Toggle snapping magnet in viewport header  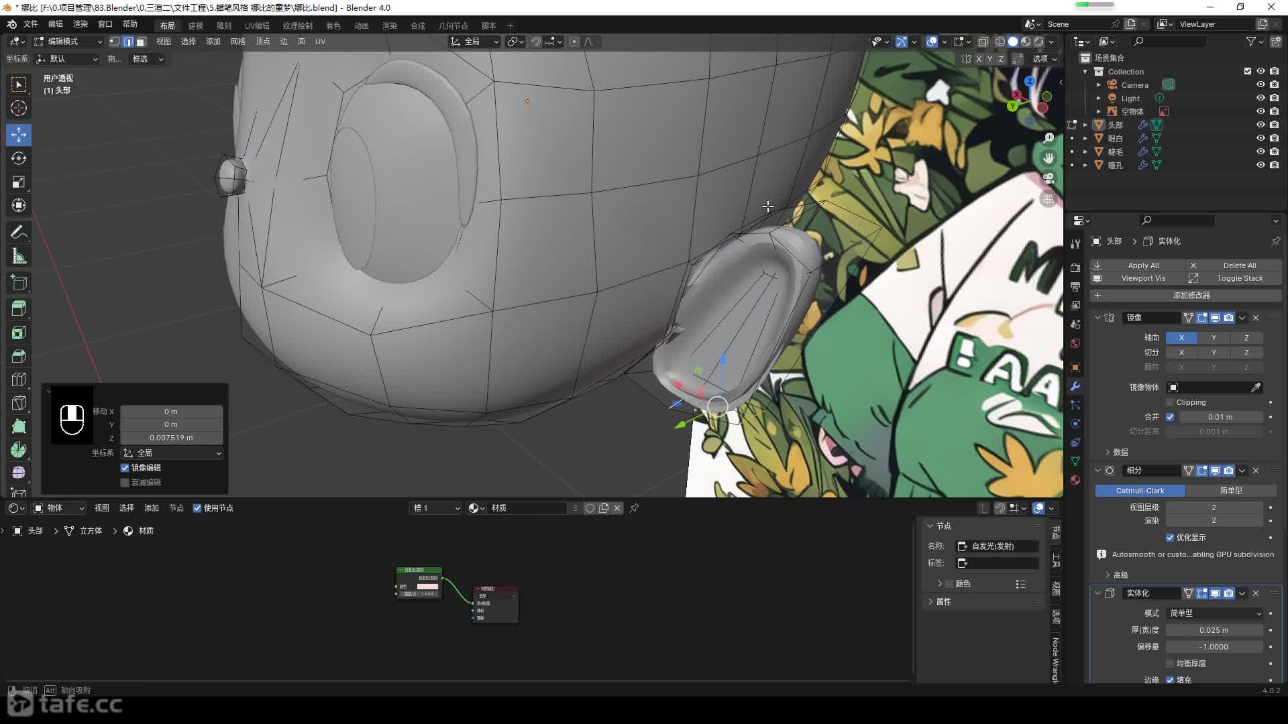(536, 42)
